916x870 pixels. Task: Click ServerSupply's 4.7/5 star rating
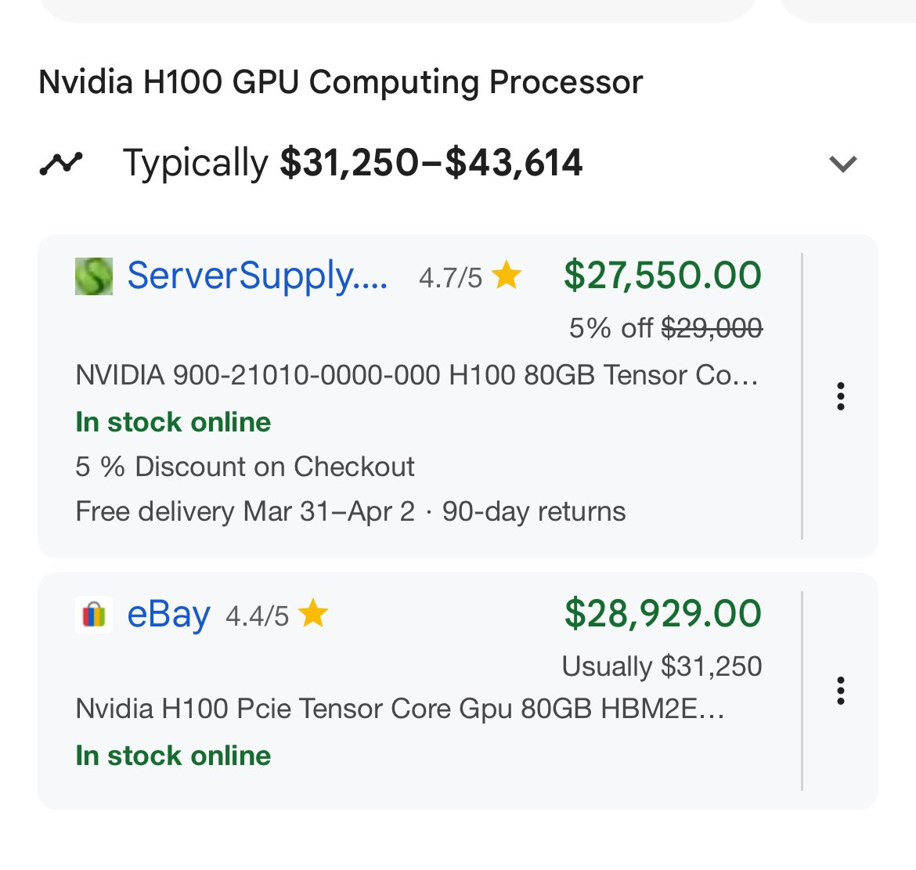(x=469, y=276)
